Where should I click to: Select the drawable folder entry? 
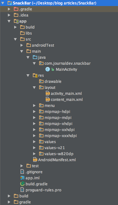[x=53, y=81]
